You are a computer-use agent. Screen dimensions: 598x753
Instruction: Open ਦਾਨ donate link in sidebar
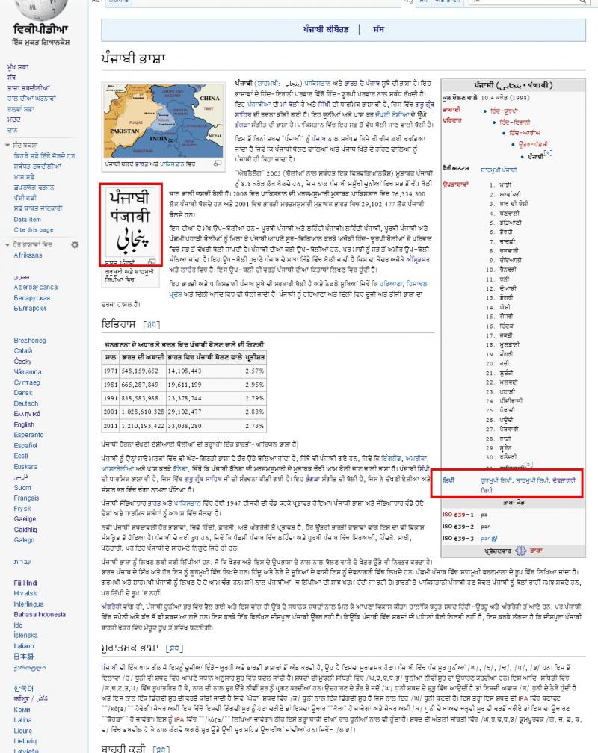pyautogui.click(x=12, y=130)
